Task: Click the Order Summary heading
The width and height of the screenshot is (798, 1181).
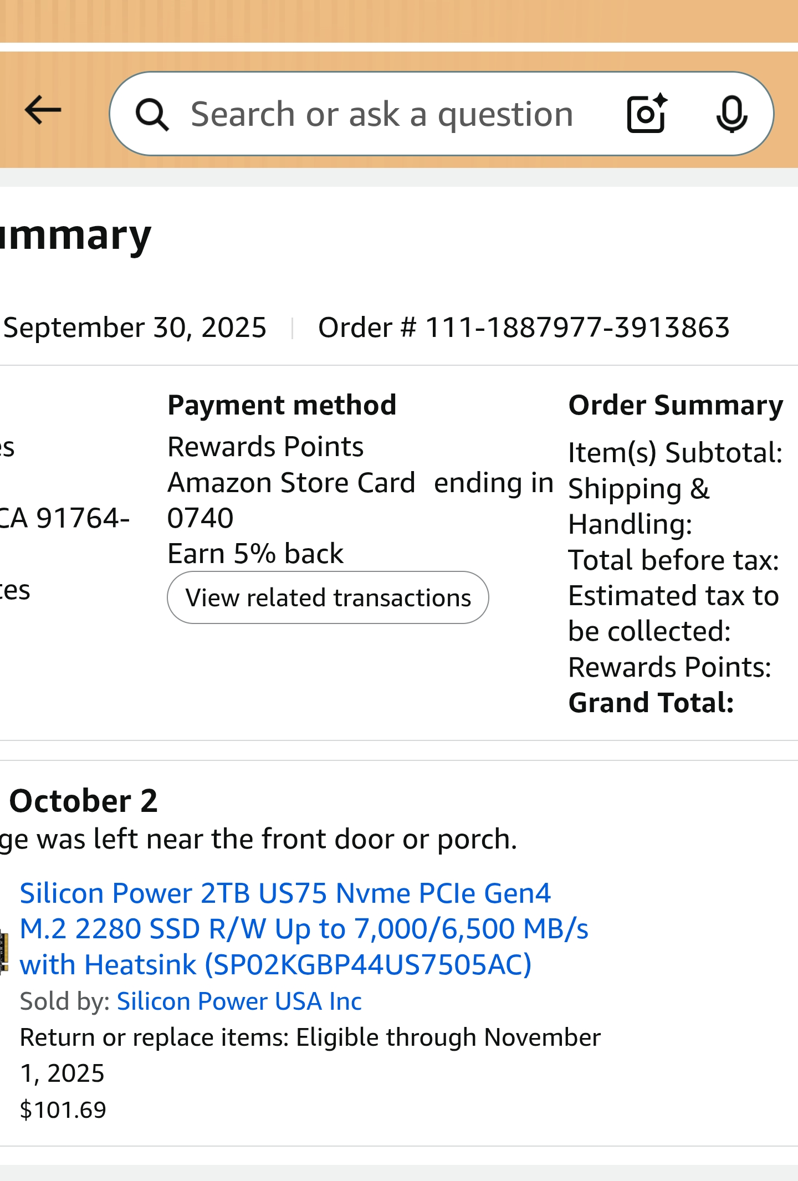Action: click(676, 405)
